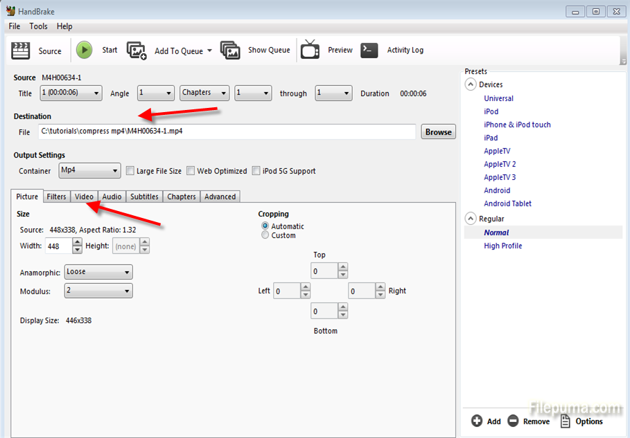Viewport: 630px width, 438px height.
Task: Click the Preview television icon
Action: coord(310,51)
